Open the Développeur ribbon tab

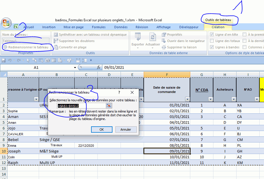point(189,27)
